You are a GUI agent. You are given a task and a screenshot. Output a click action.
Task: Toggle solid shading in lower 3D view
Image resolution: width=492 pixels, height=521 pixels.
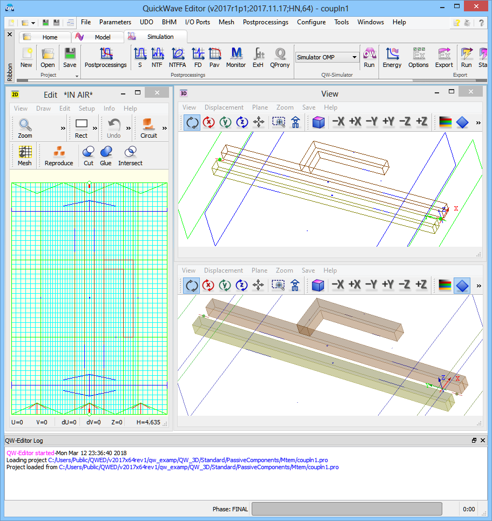pos(462,285)
